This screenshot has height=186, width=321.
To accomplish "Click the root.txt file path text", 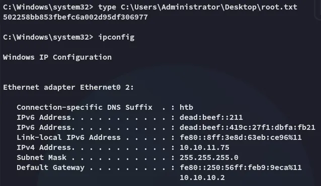I will click(x=209, y=7).
